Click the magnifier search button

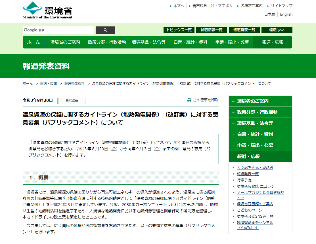[105, 30]
